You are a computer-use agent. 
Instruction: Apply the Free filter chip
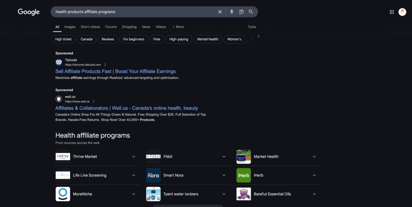click(x=157, y=39)
